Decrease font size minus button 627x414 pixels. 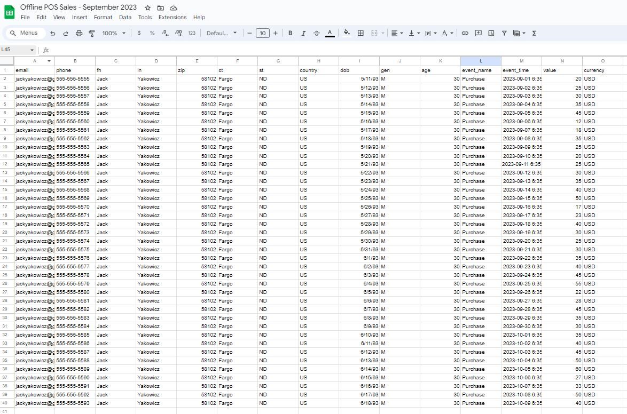249,33
